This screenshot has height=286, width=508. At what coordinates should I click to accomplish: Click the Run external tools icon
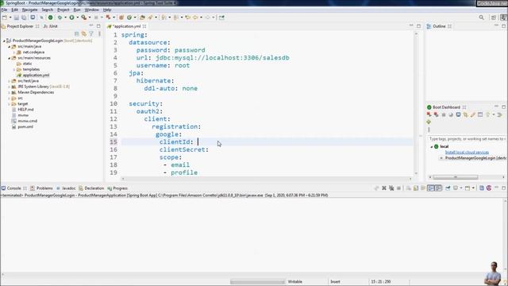pos(84,17)
